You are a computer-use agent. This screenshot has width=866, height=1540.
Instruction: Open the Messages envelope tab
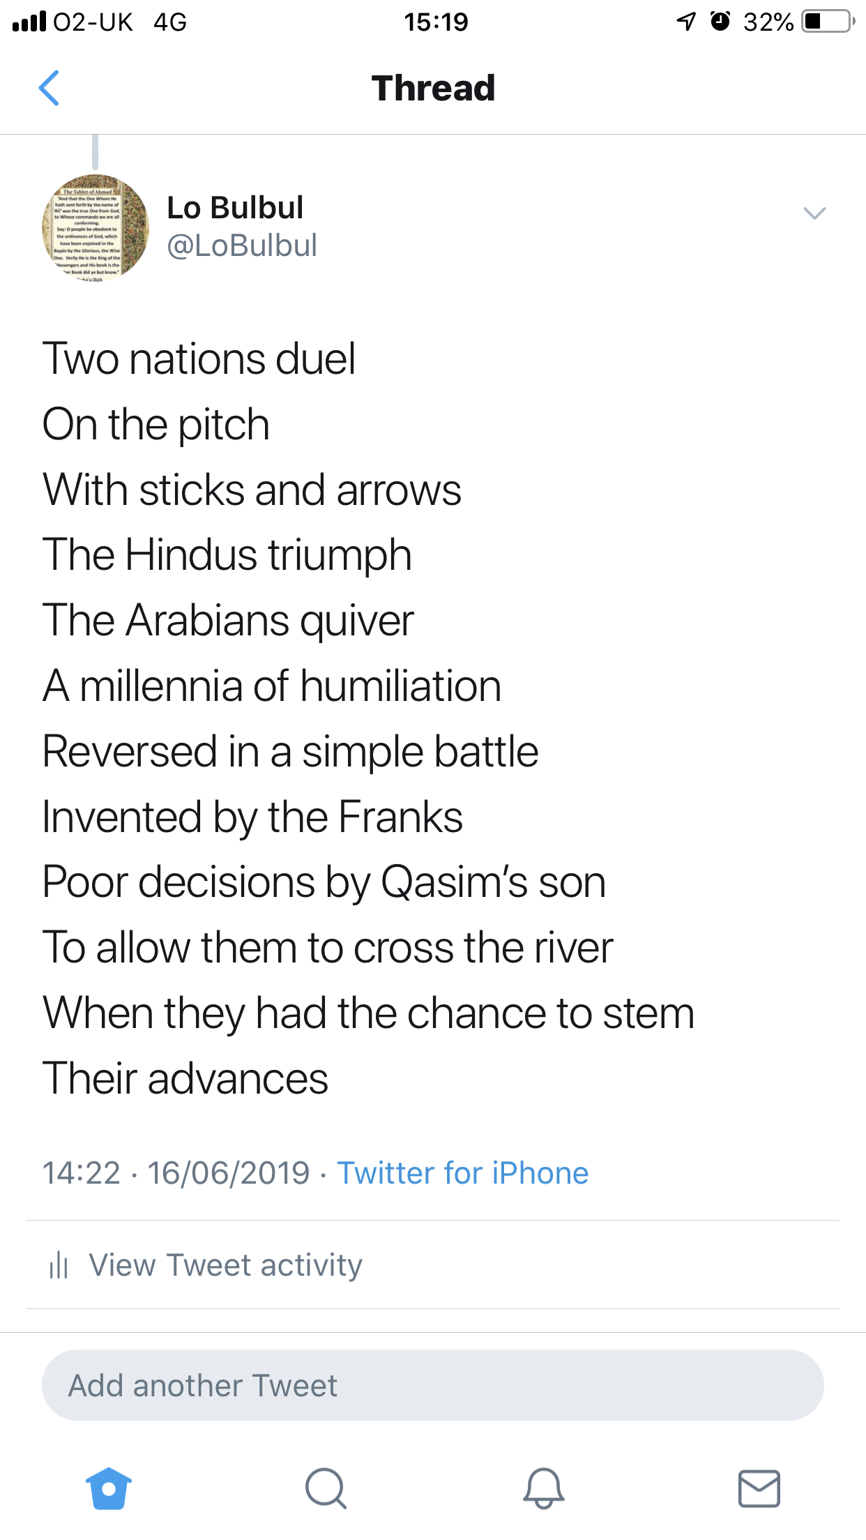[x=759, y=1488]
